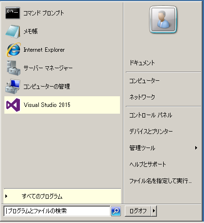
Task: Select the Visual Studio 2015 text label
Action: tap(47, 105)
